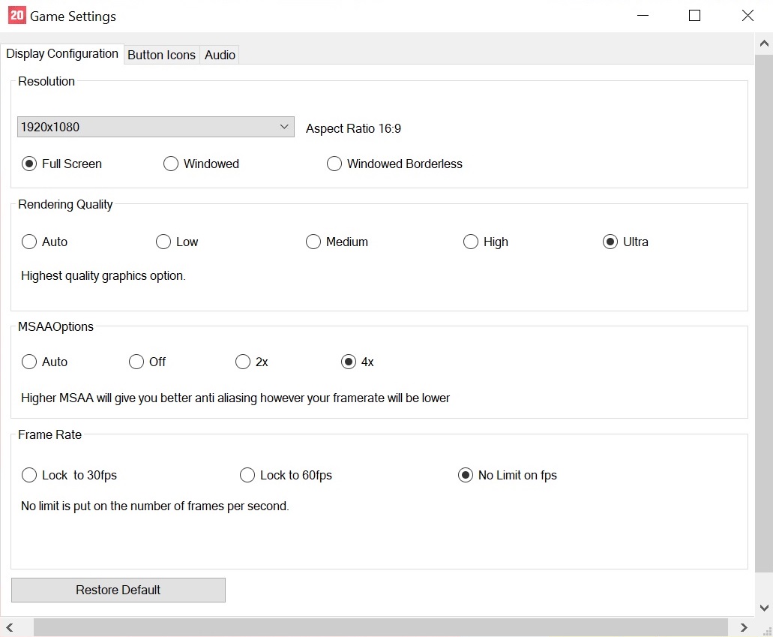The width and height of the screenshot is (773, 637).
Task: Click the Restore Default button
Action: 118,590
